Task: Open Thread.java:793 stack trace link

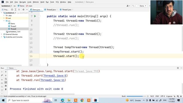Action: tap(86, 71)
